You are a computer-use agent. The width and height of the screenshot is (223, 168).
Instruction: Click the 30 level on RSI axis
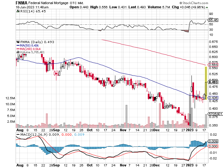click(211, 29)
